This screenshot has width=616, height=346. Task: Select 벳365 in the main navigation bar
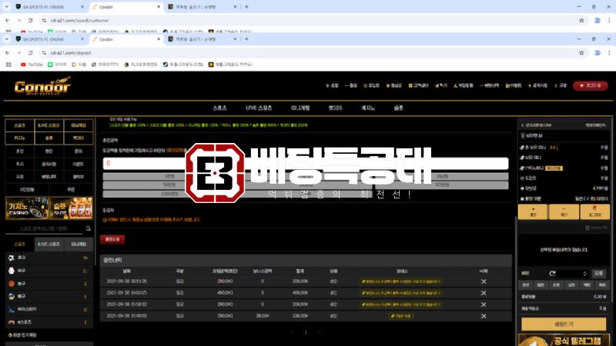pyautogui.click(x=335, y=108)
